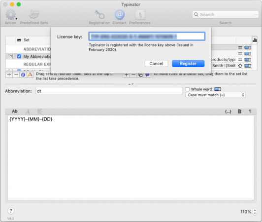Open the statistics bar-chart icon
The height and width of the screenshot is (222, 262).
(x=255, y=40)
